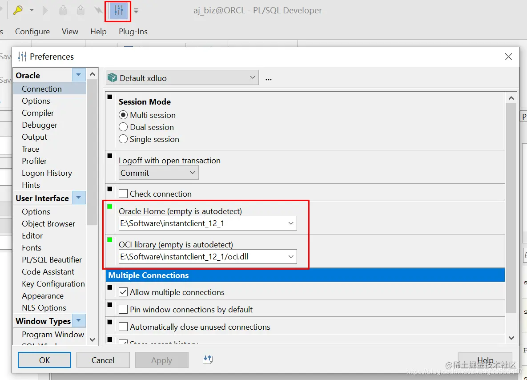Image resolution: width=527 pixels, height=380 pixels.
Task: Click the settings panel scrollbar down arrow
Action: [511, 338]
